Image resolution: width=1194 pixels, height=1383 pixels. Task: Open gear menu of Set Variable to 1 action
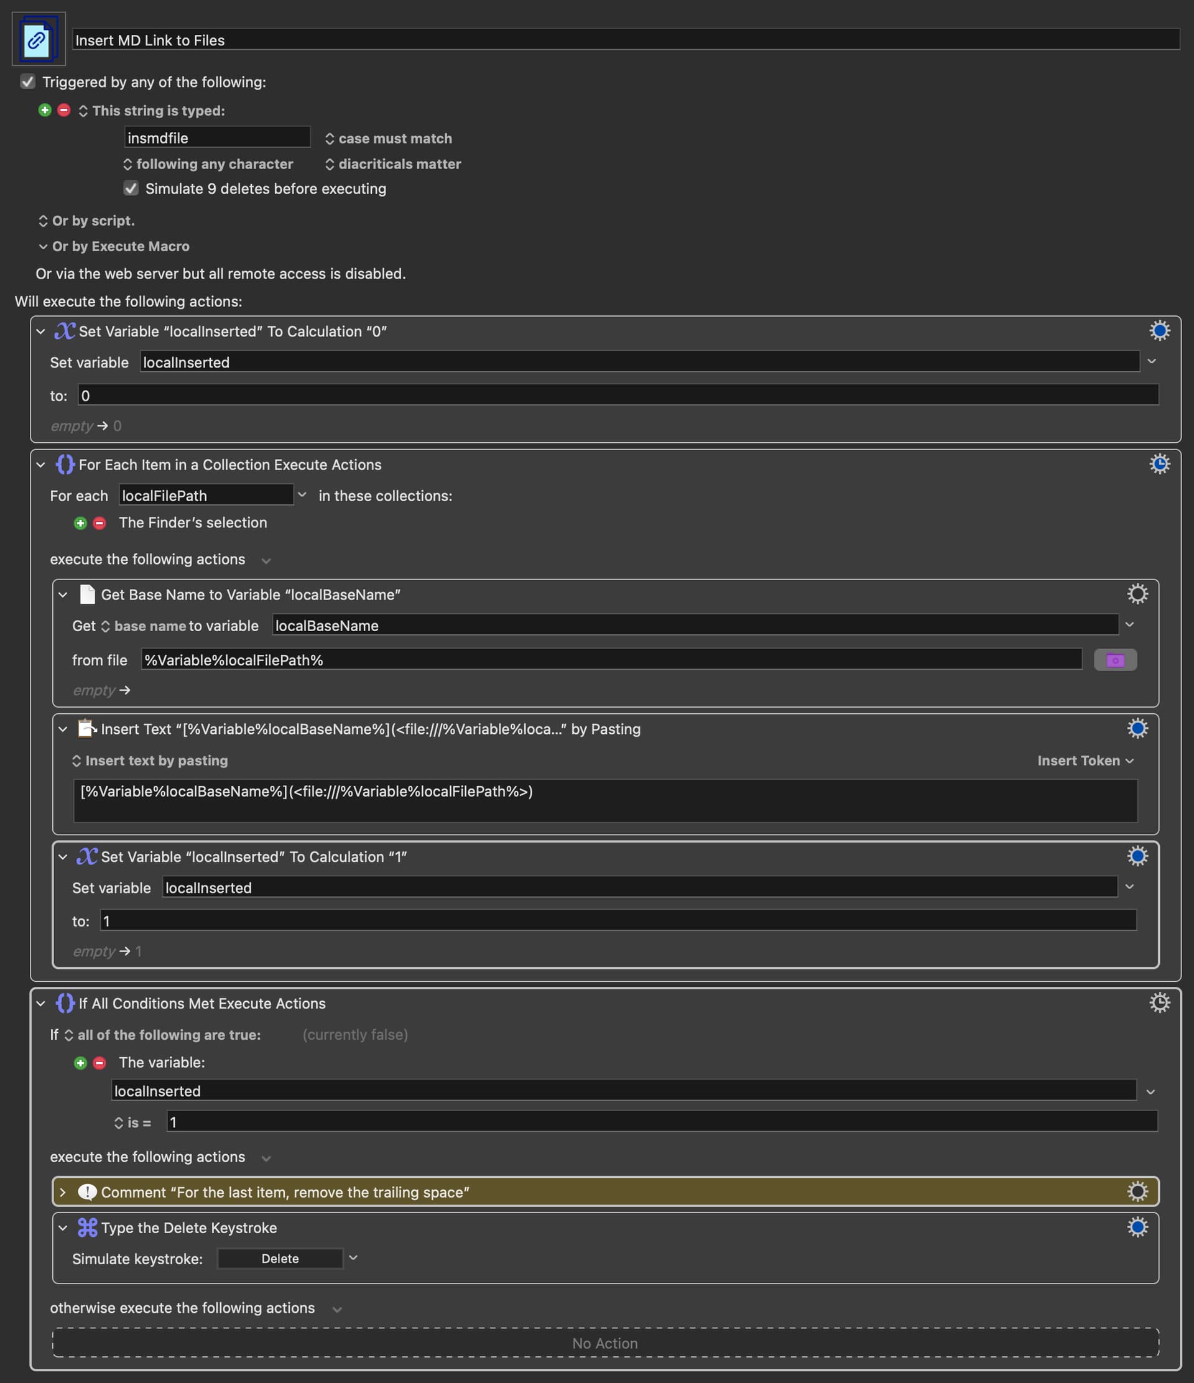[x=1137, y=856]
